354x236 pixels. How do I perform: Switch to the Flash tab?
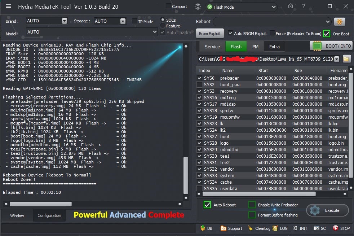coord(236,47)
